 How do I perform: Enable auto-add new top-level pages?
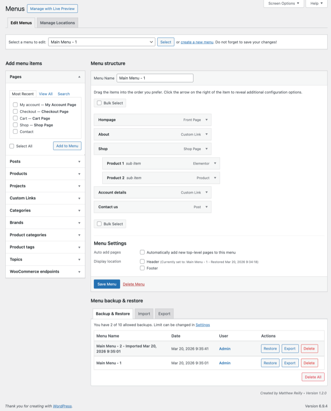[x=142, y=252]
